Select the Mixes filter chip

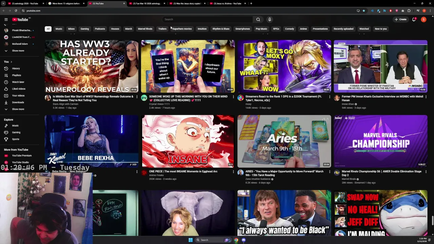point(71,29)
